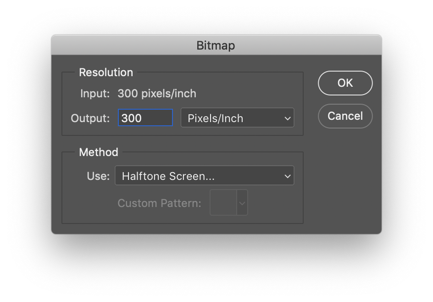Expand the Custom Pattern picker arrow
The width and height of the screenshot is (433, 302).
point(243,203)
